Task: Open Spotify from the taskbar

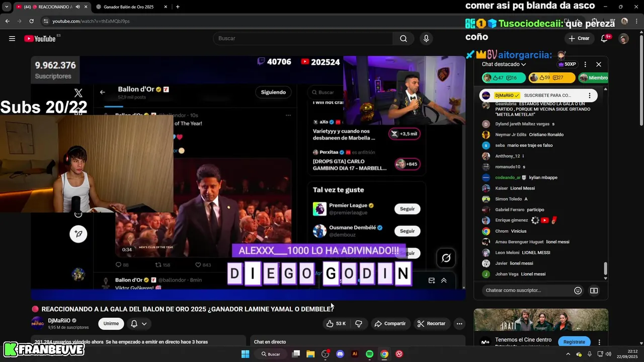Action: (x=369, y=354)
